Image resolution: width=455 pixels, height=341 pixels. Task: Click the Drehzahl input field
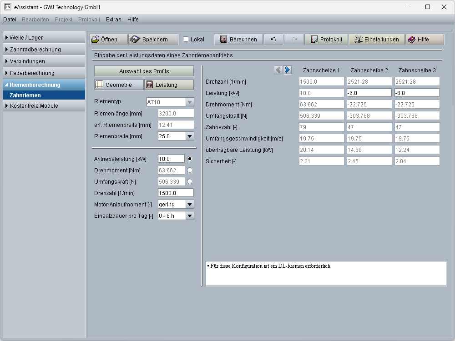(x=176, y=193)
